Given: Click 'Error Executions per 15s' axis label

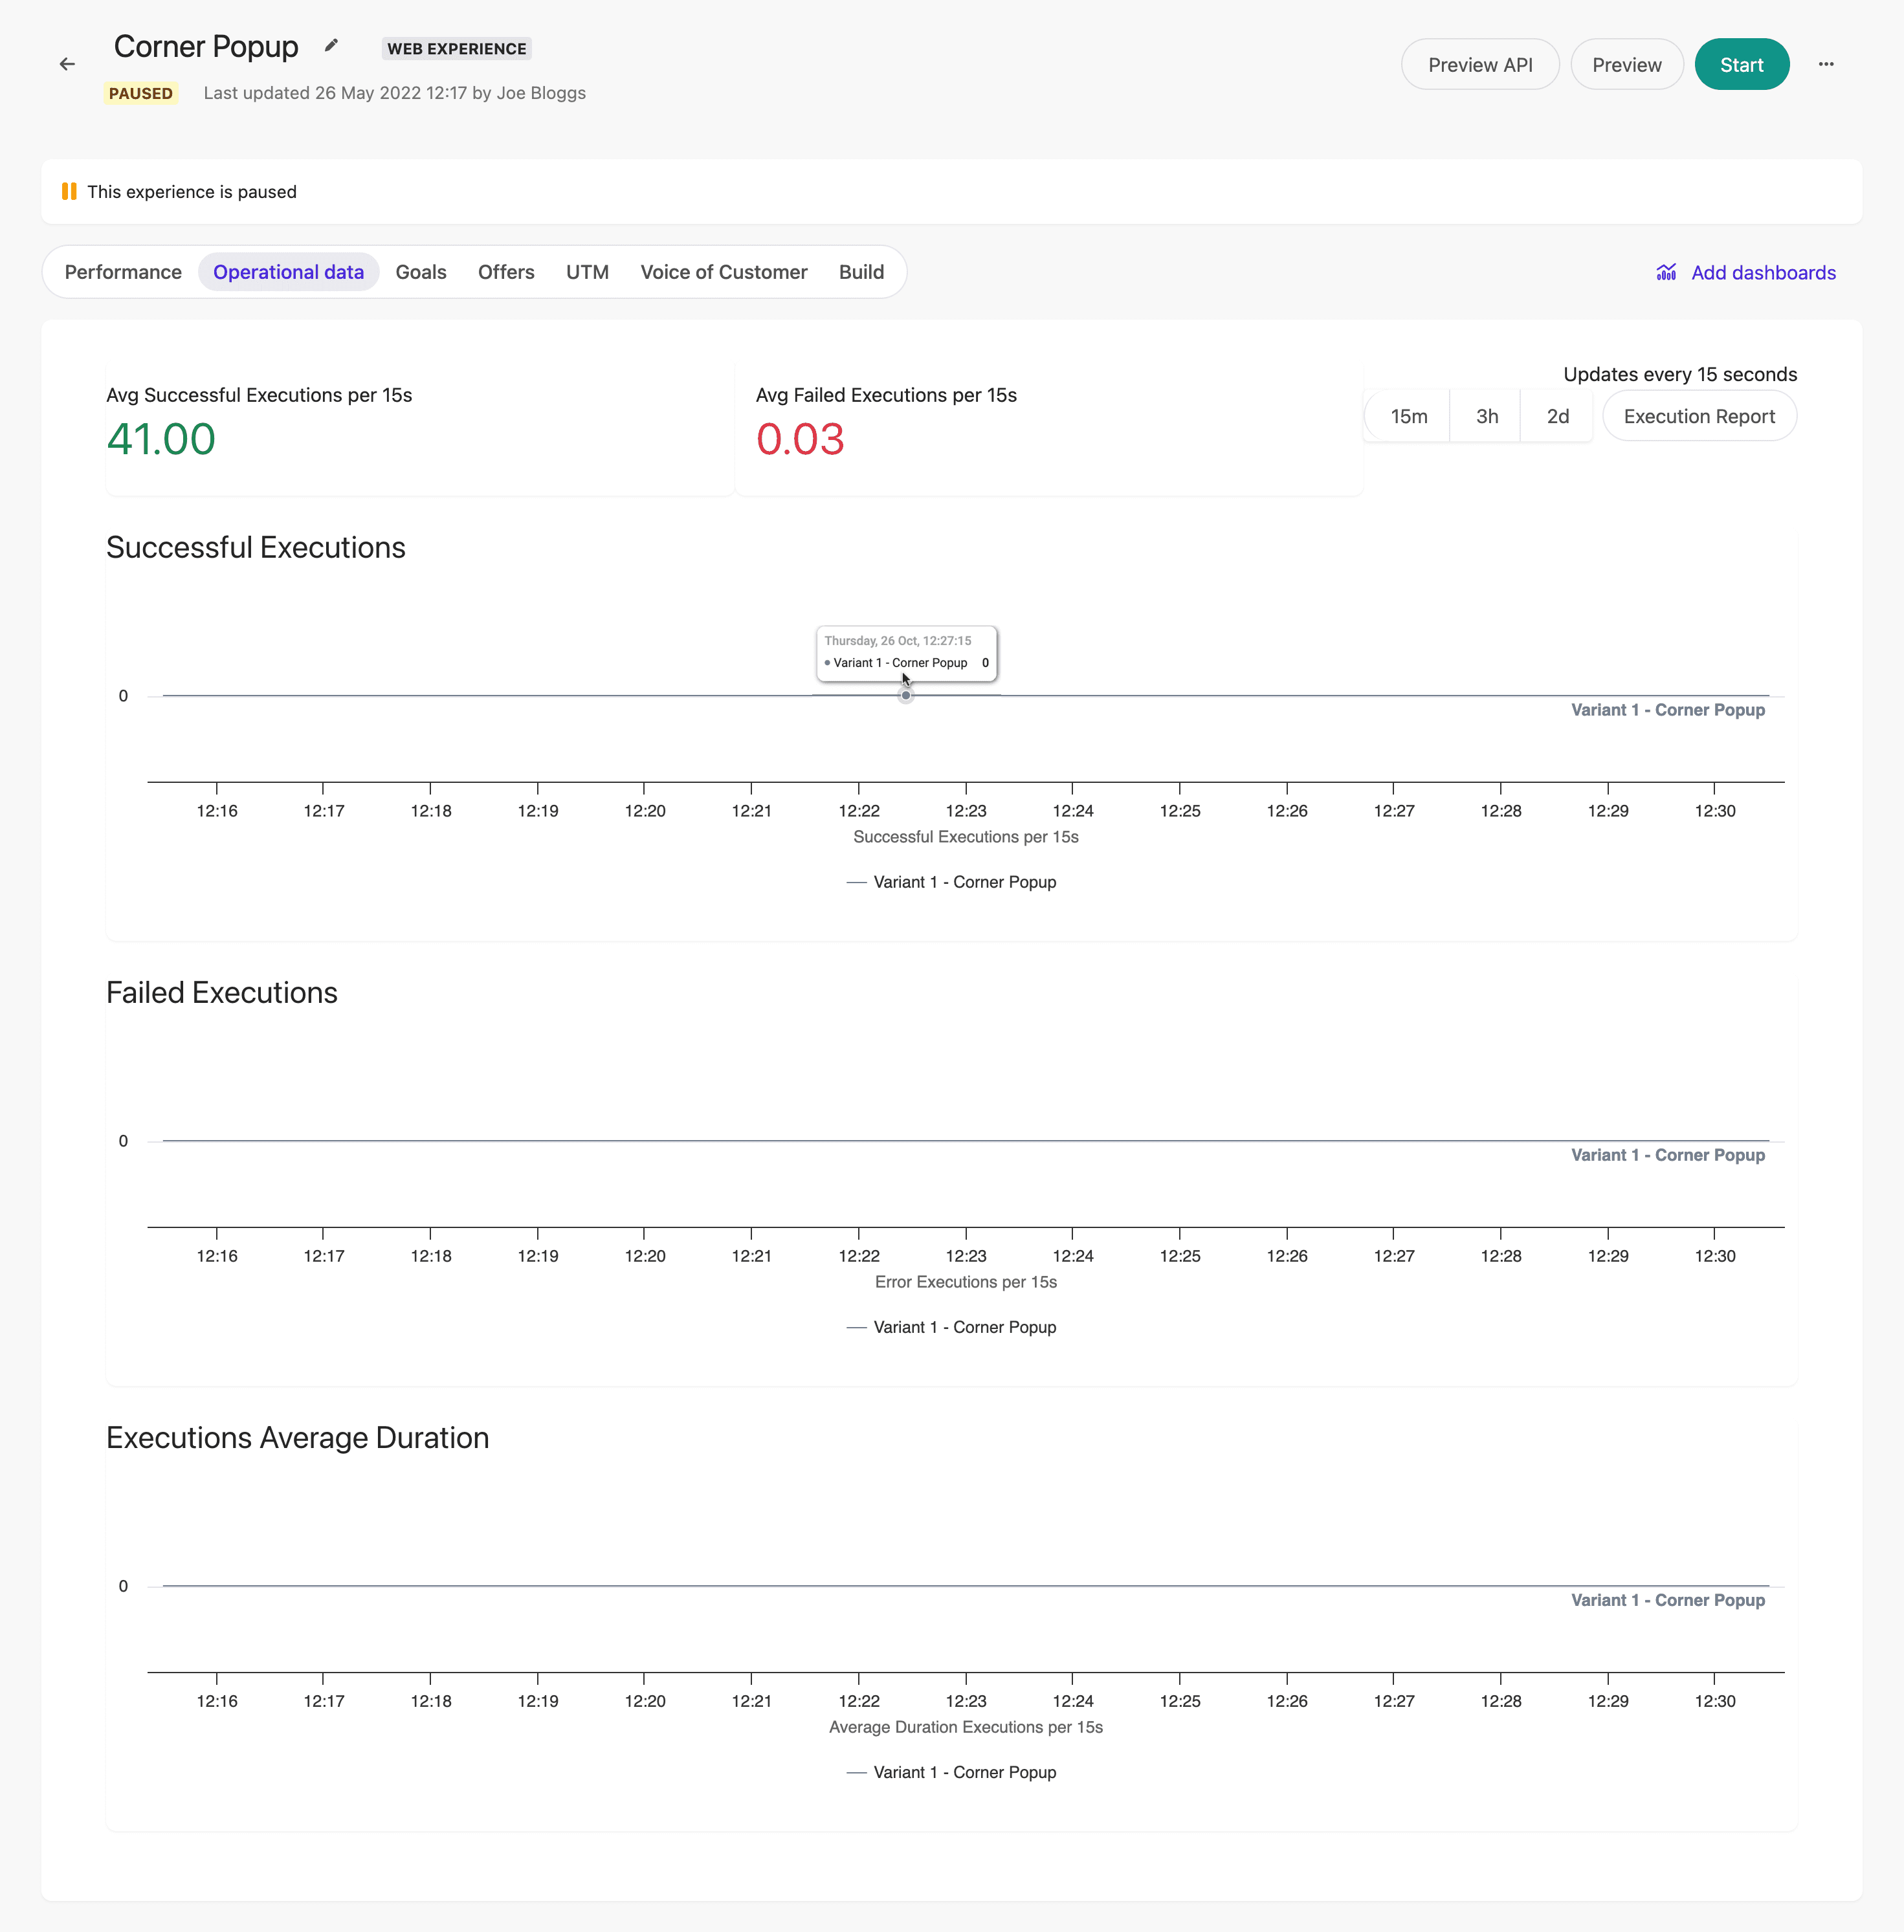Looking at the screenshot, I should coord(966,1282).
